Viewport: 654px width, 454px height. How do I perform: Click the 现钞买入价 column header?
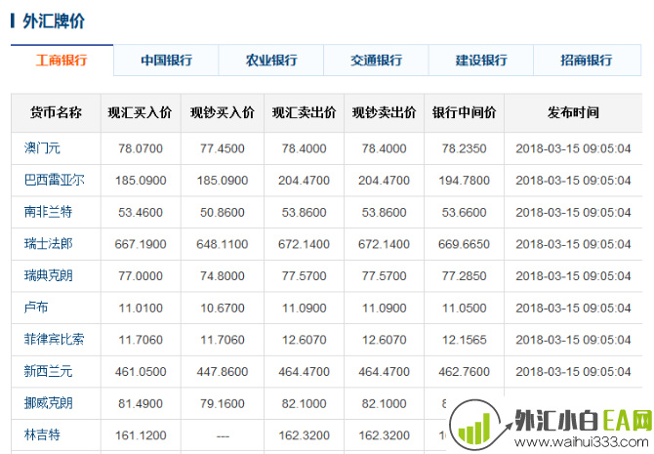pos(223,112)
